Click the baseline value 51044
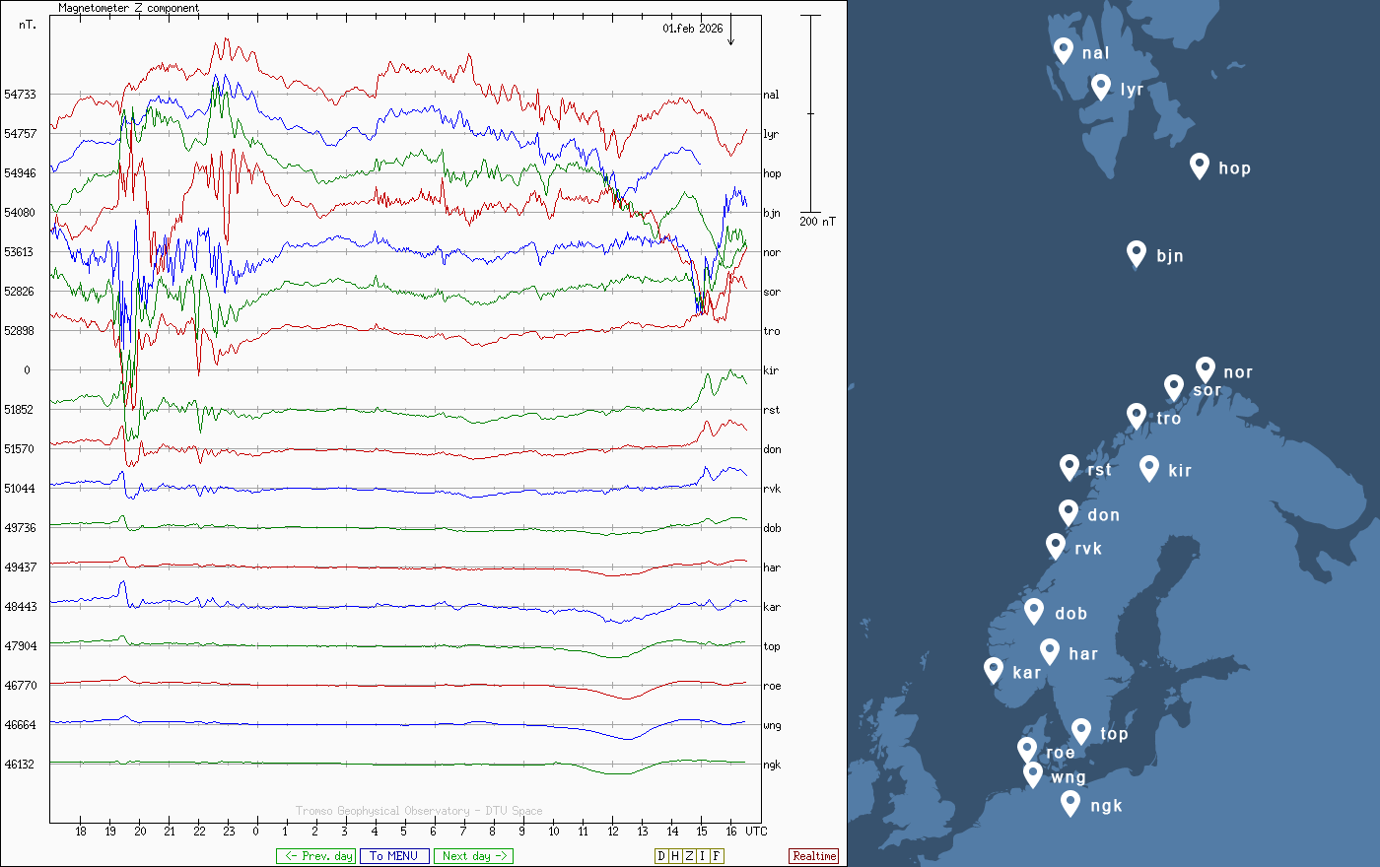 [20, 489]
